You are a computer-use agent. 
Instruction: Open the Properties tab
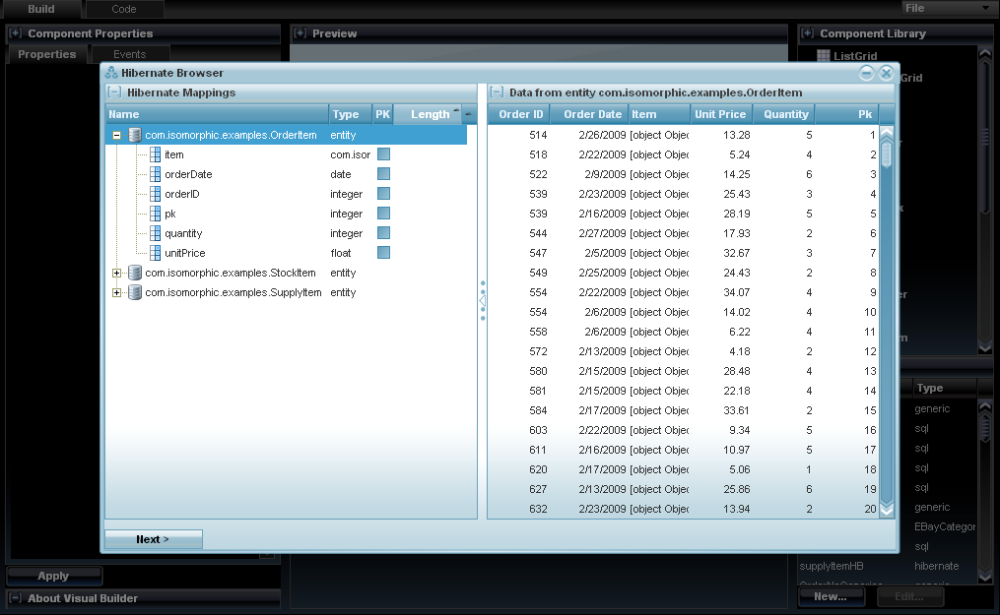pos(46,54)
